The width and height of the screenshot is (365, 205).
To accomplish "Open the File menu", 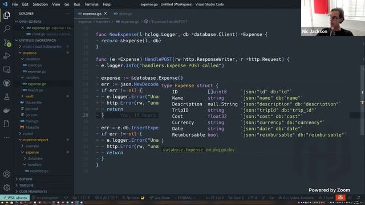I will 15,4.
